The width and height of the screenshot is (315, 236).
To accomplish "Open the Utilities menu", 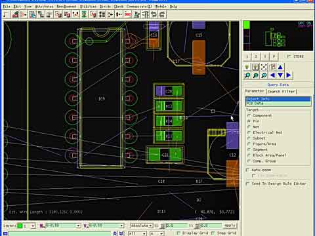I will tap(88, 7).
